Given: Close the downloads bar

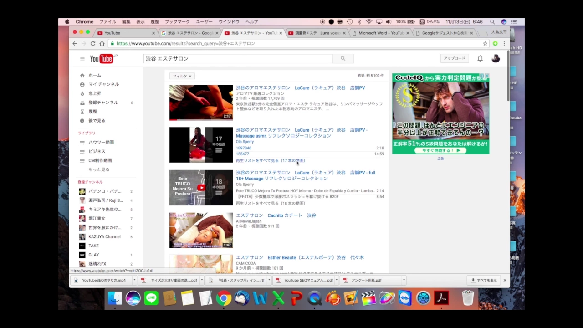Looking at the screenshot, I should coord(505,280).
